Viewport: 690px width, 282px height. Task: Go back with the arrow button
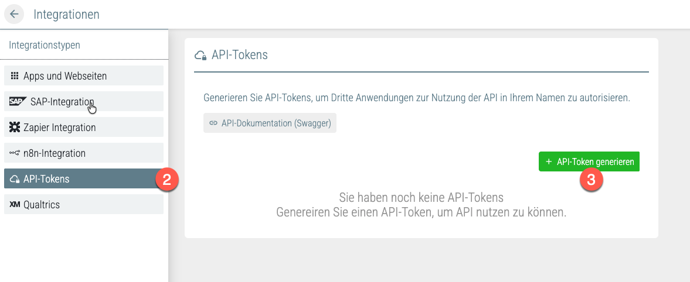tap(14, 14)
